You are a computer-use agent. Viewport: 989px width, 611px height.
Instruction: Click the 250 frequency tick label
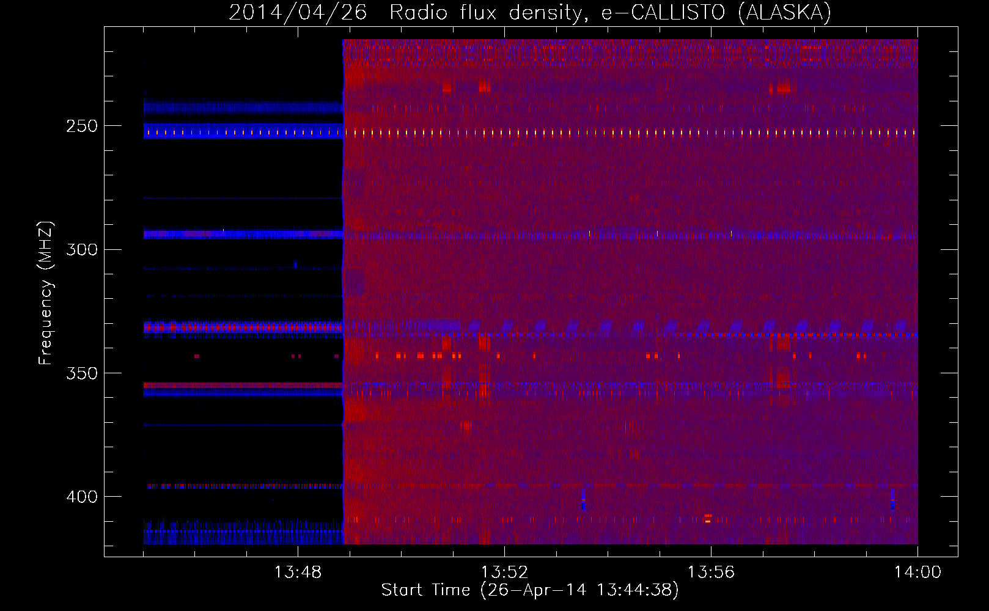(82, 126)
